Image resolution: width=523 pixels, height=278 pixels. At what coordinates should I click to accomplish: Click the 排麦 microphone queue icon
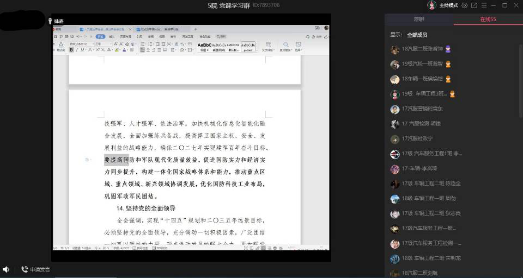[51, 21]
